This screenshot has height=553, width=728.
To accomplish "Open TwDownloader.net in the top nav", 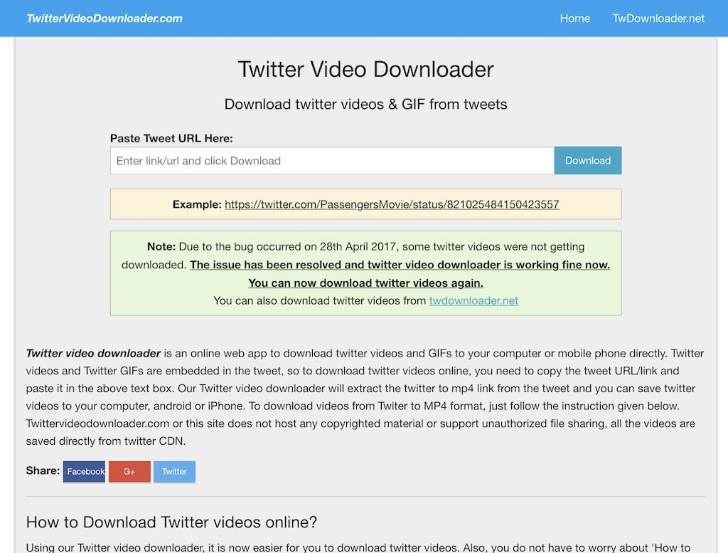I will 658,19.
